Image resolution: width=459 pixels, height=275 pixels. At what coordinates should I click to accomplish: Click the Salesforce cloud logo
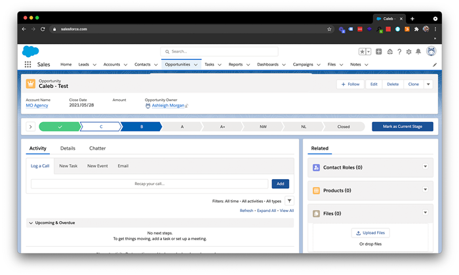tap(30, 52)
